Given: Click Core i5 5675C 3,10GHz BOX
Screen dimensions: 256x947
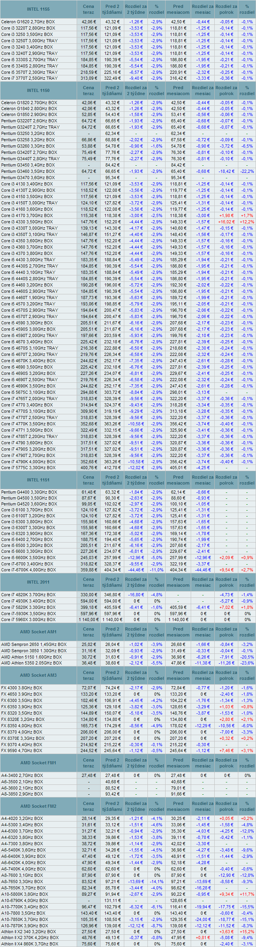Looking at the screenshot, I should click(x=28, y=392).
